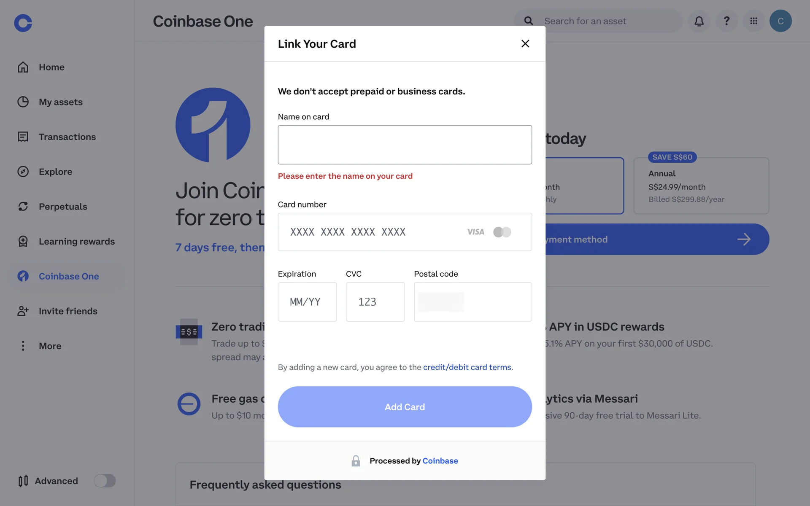The width and height of the screenshot is (810, 506).
Task: Focus the Card number field
Action: tap(405, 232)
